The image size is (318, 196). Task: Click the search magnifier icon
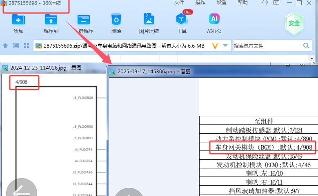[x=306, y=46]
